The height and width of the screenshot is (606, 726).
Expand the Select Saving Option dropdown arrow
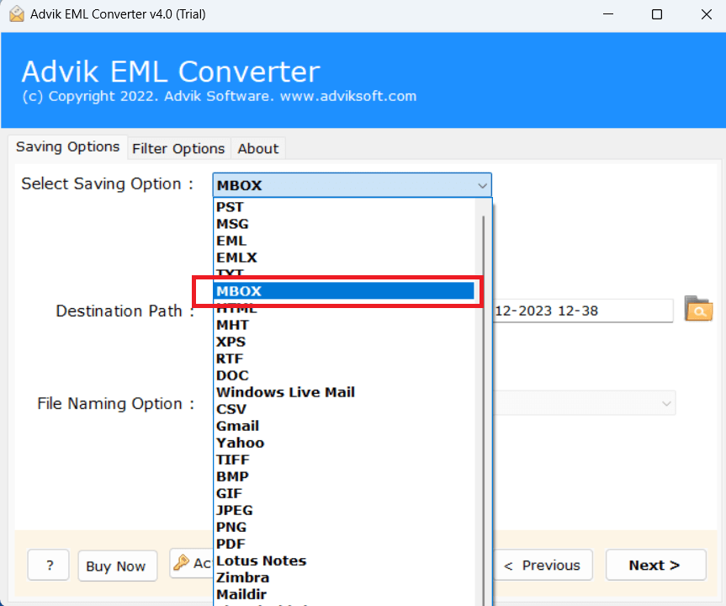pos(482,186)
